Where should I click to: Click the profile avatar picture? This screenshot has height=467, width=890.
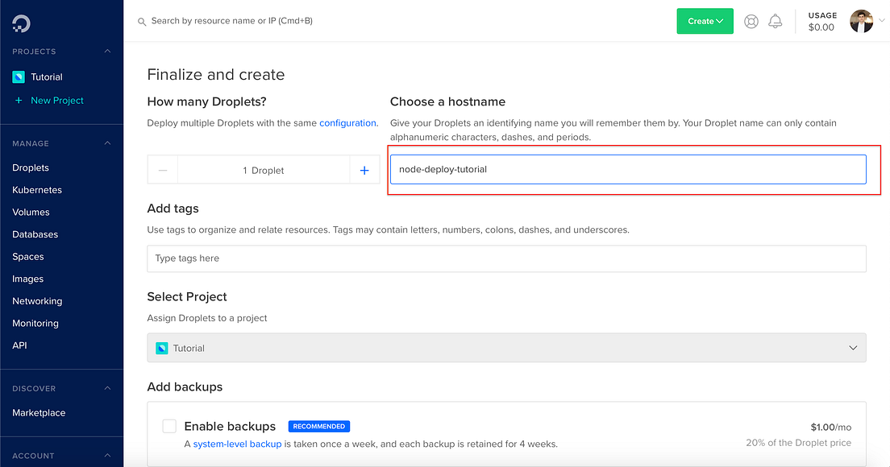point(861,21)
